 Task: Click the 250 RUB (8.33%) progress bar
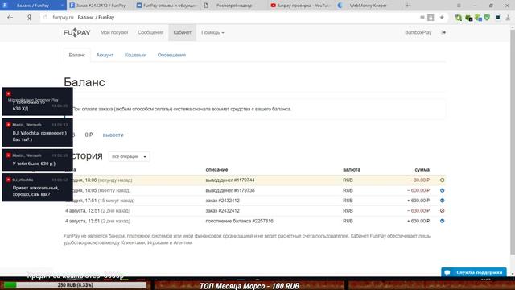pyautogui.click(x=75, y=285)
